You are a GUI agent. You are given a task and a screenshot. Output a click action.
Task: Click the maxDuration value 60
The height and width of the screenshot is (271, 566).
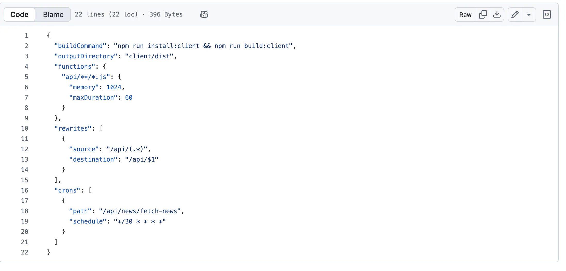tap(129, 97)
